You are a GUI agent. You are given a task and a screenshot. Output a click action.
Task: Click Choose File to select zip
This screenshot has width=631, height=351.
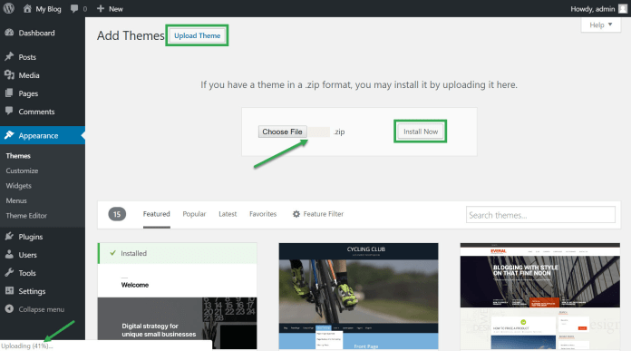283,132
